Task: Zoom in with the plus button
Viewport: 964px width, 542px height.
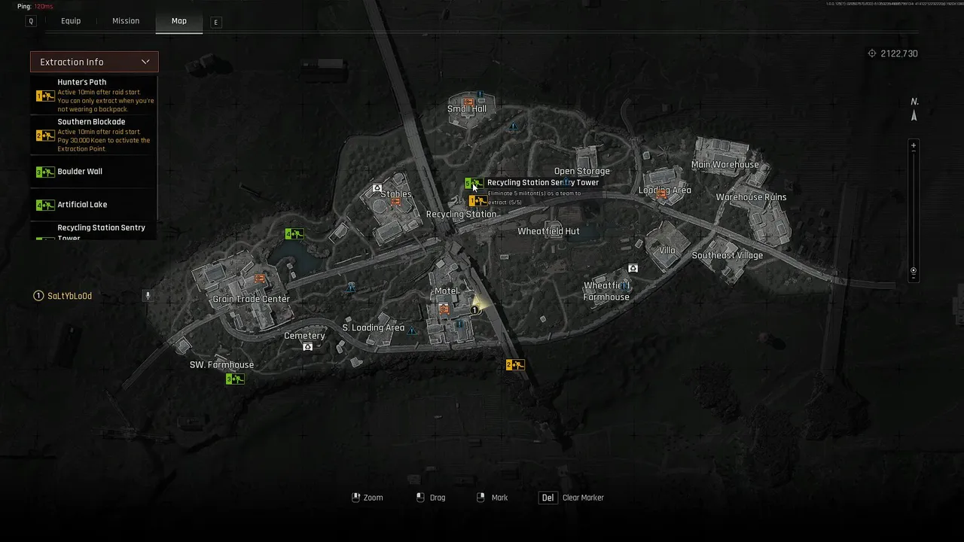Action: pos(914,146)
